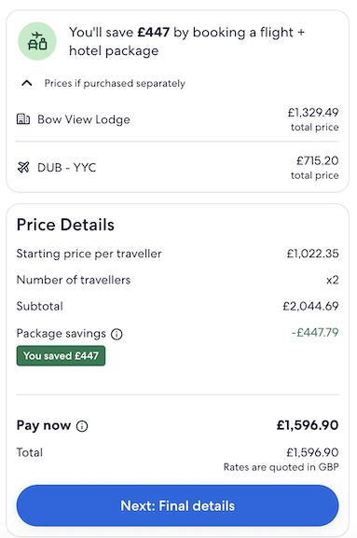
Task: Click the £1,329.49 hotel total price
Action: click(x=313, y=112)
